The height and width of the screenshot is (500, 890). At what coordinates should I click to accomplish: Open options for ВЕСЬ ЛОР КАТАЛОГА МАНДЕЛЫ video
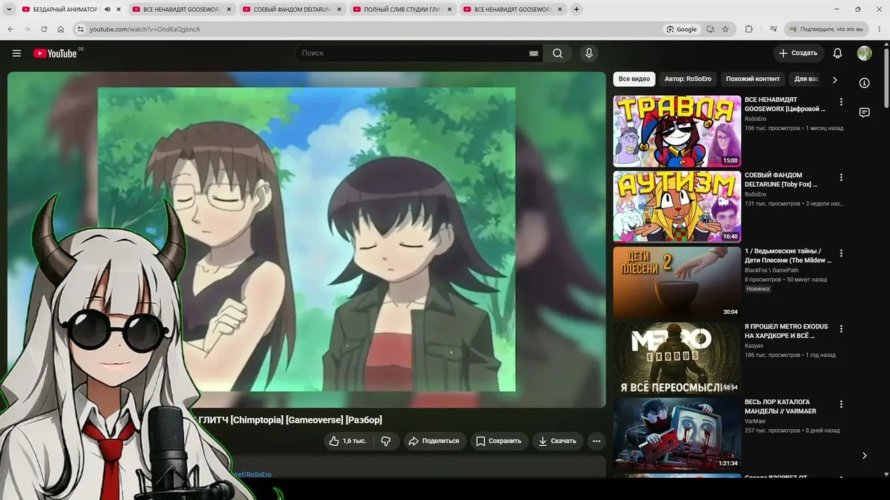tap(841, 404)
